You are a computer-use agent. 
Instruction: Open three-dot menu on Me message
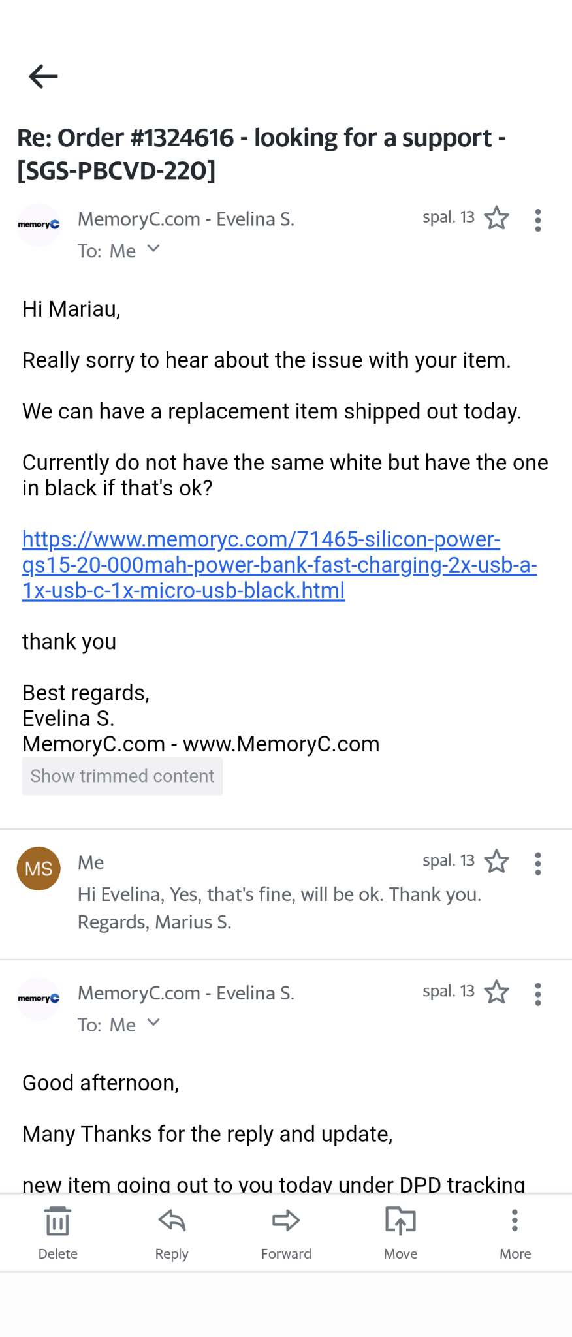tap(538, 864)
